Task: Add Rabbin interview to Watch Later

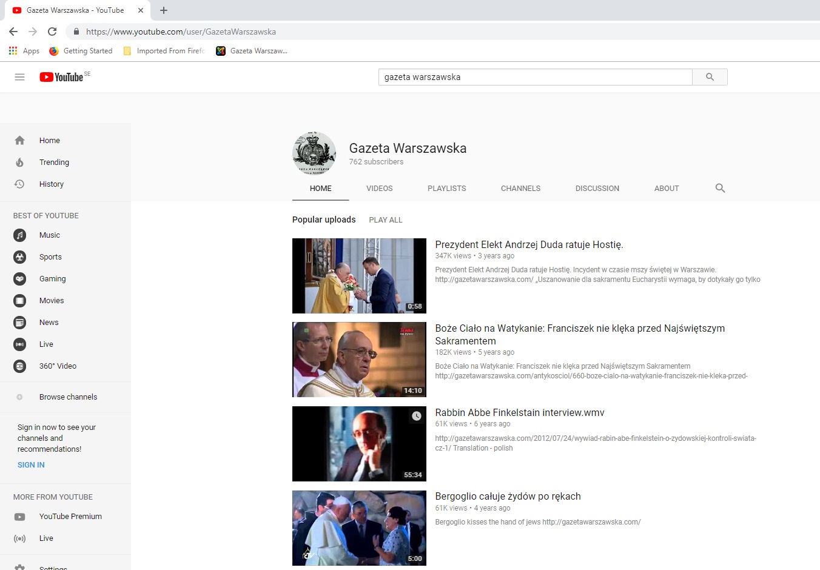Action: click(416, 416)
